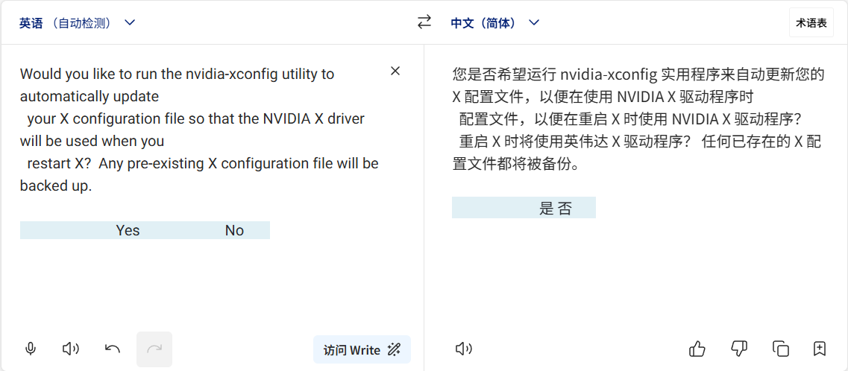
Task: Open the 术语表 glossary button
Action: coord(811,22)
